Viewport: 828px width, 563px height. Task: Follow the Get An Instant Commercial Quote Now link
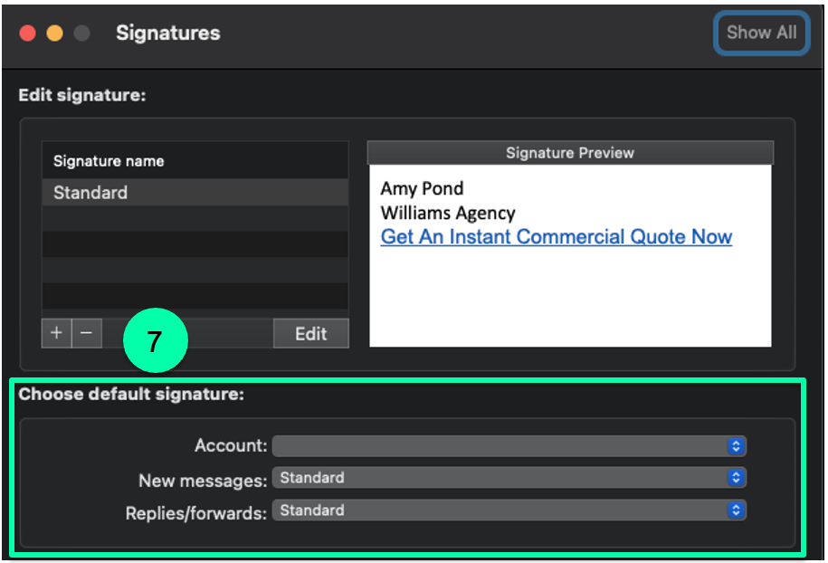coord(556,236)
